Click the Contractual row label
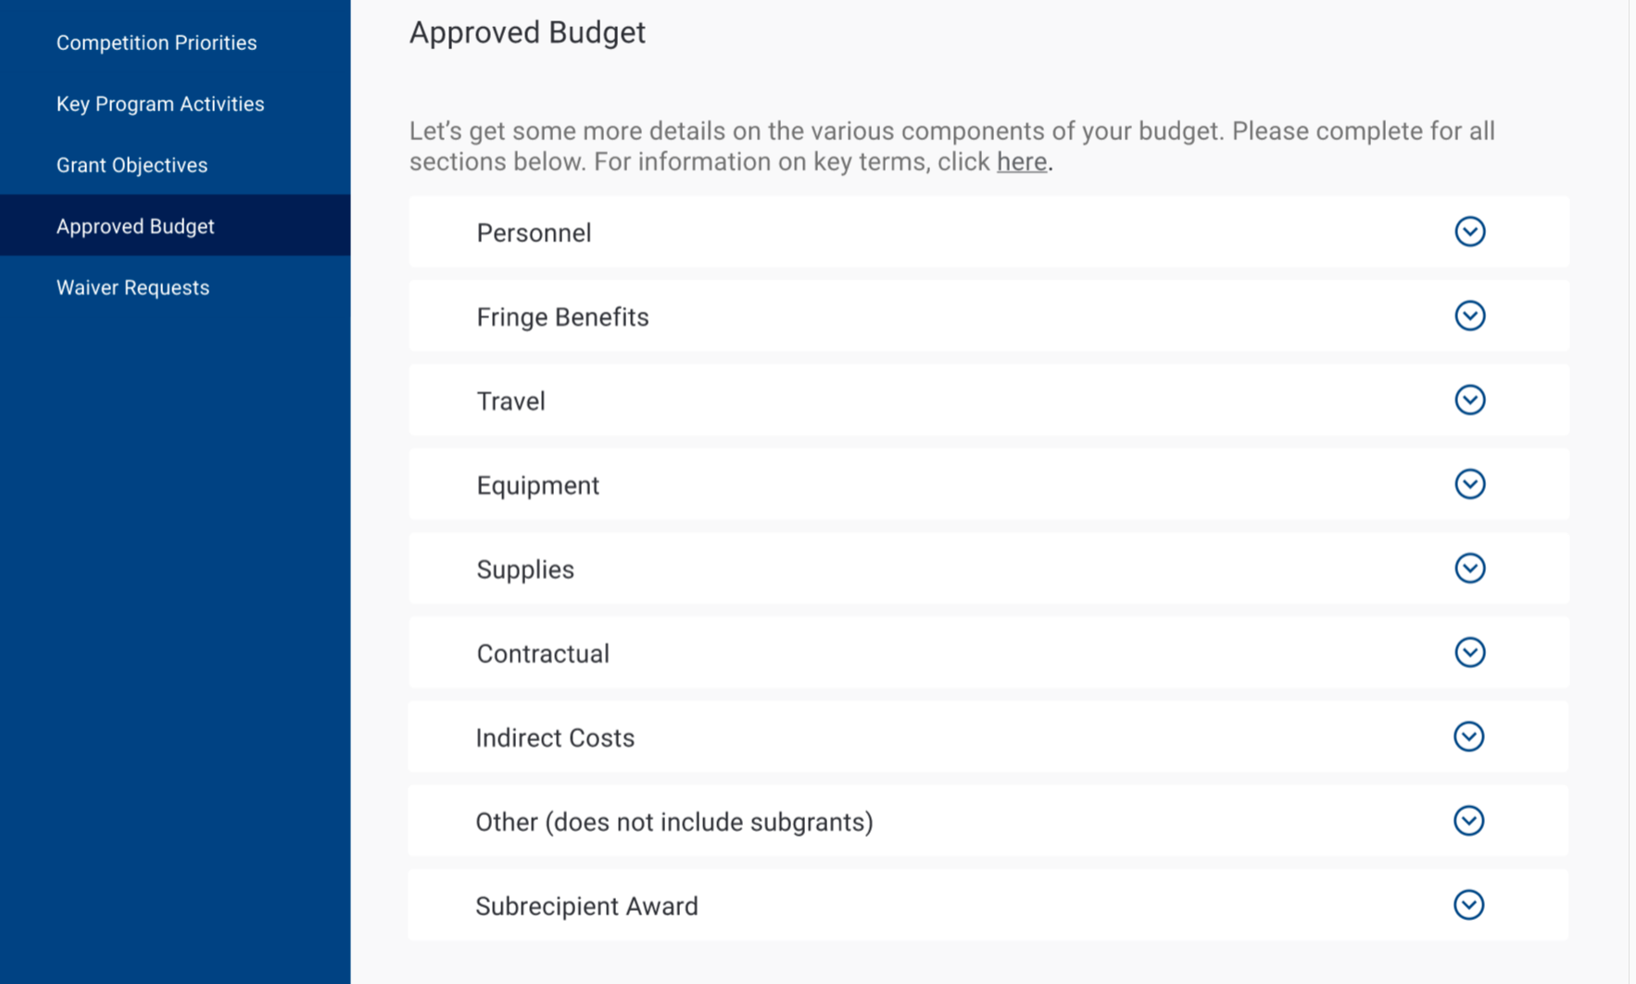This screenshot has height=984, width=1636. point(543,653)
